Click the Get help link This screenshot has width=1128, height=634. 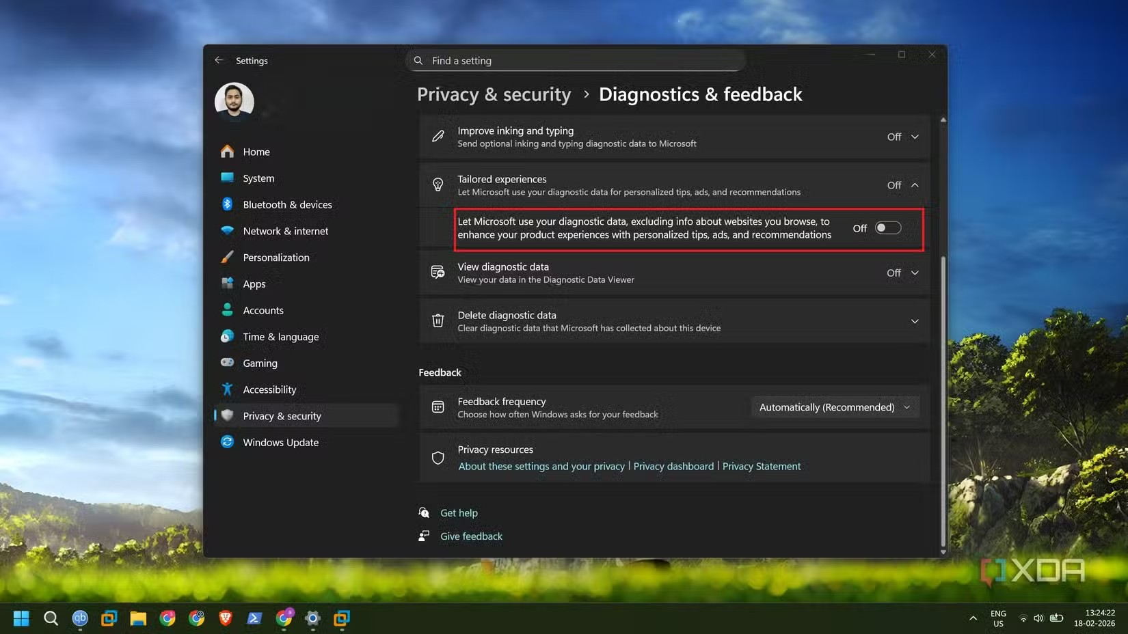click(x=459, y=513)
